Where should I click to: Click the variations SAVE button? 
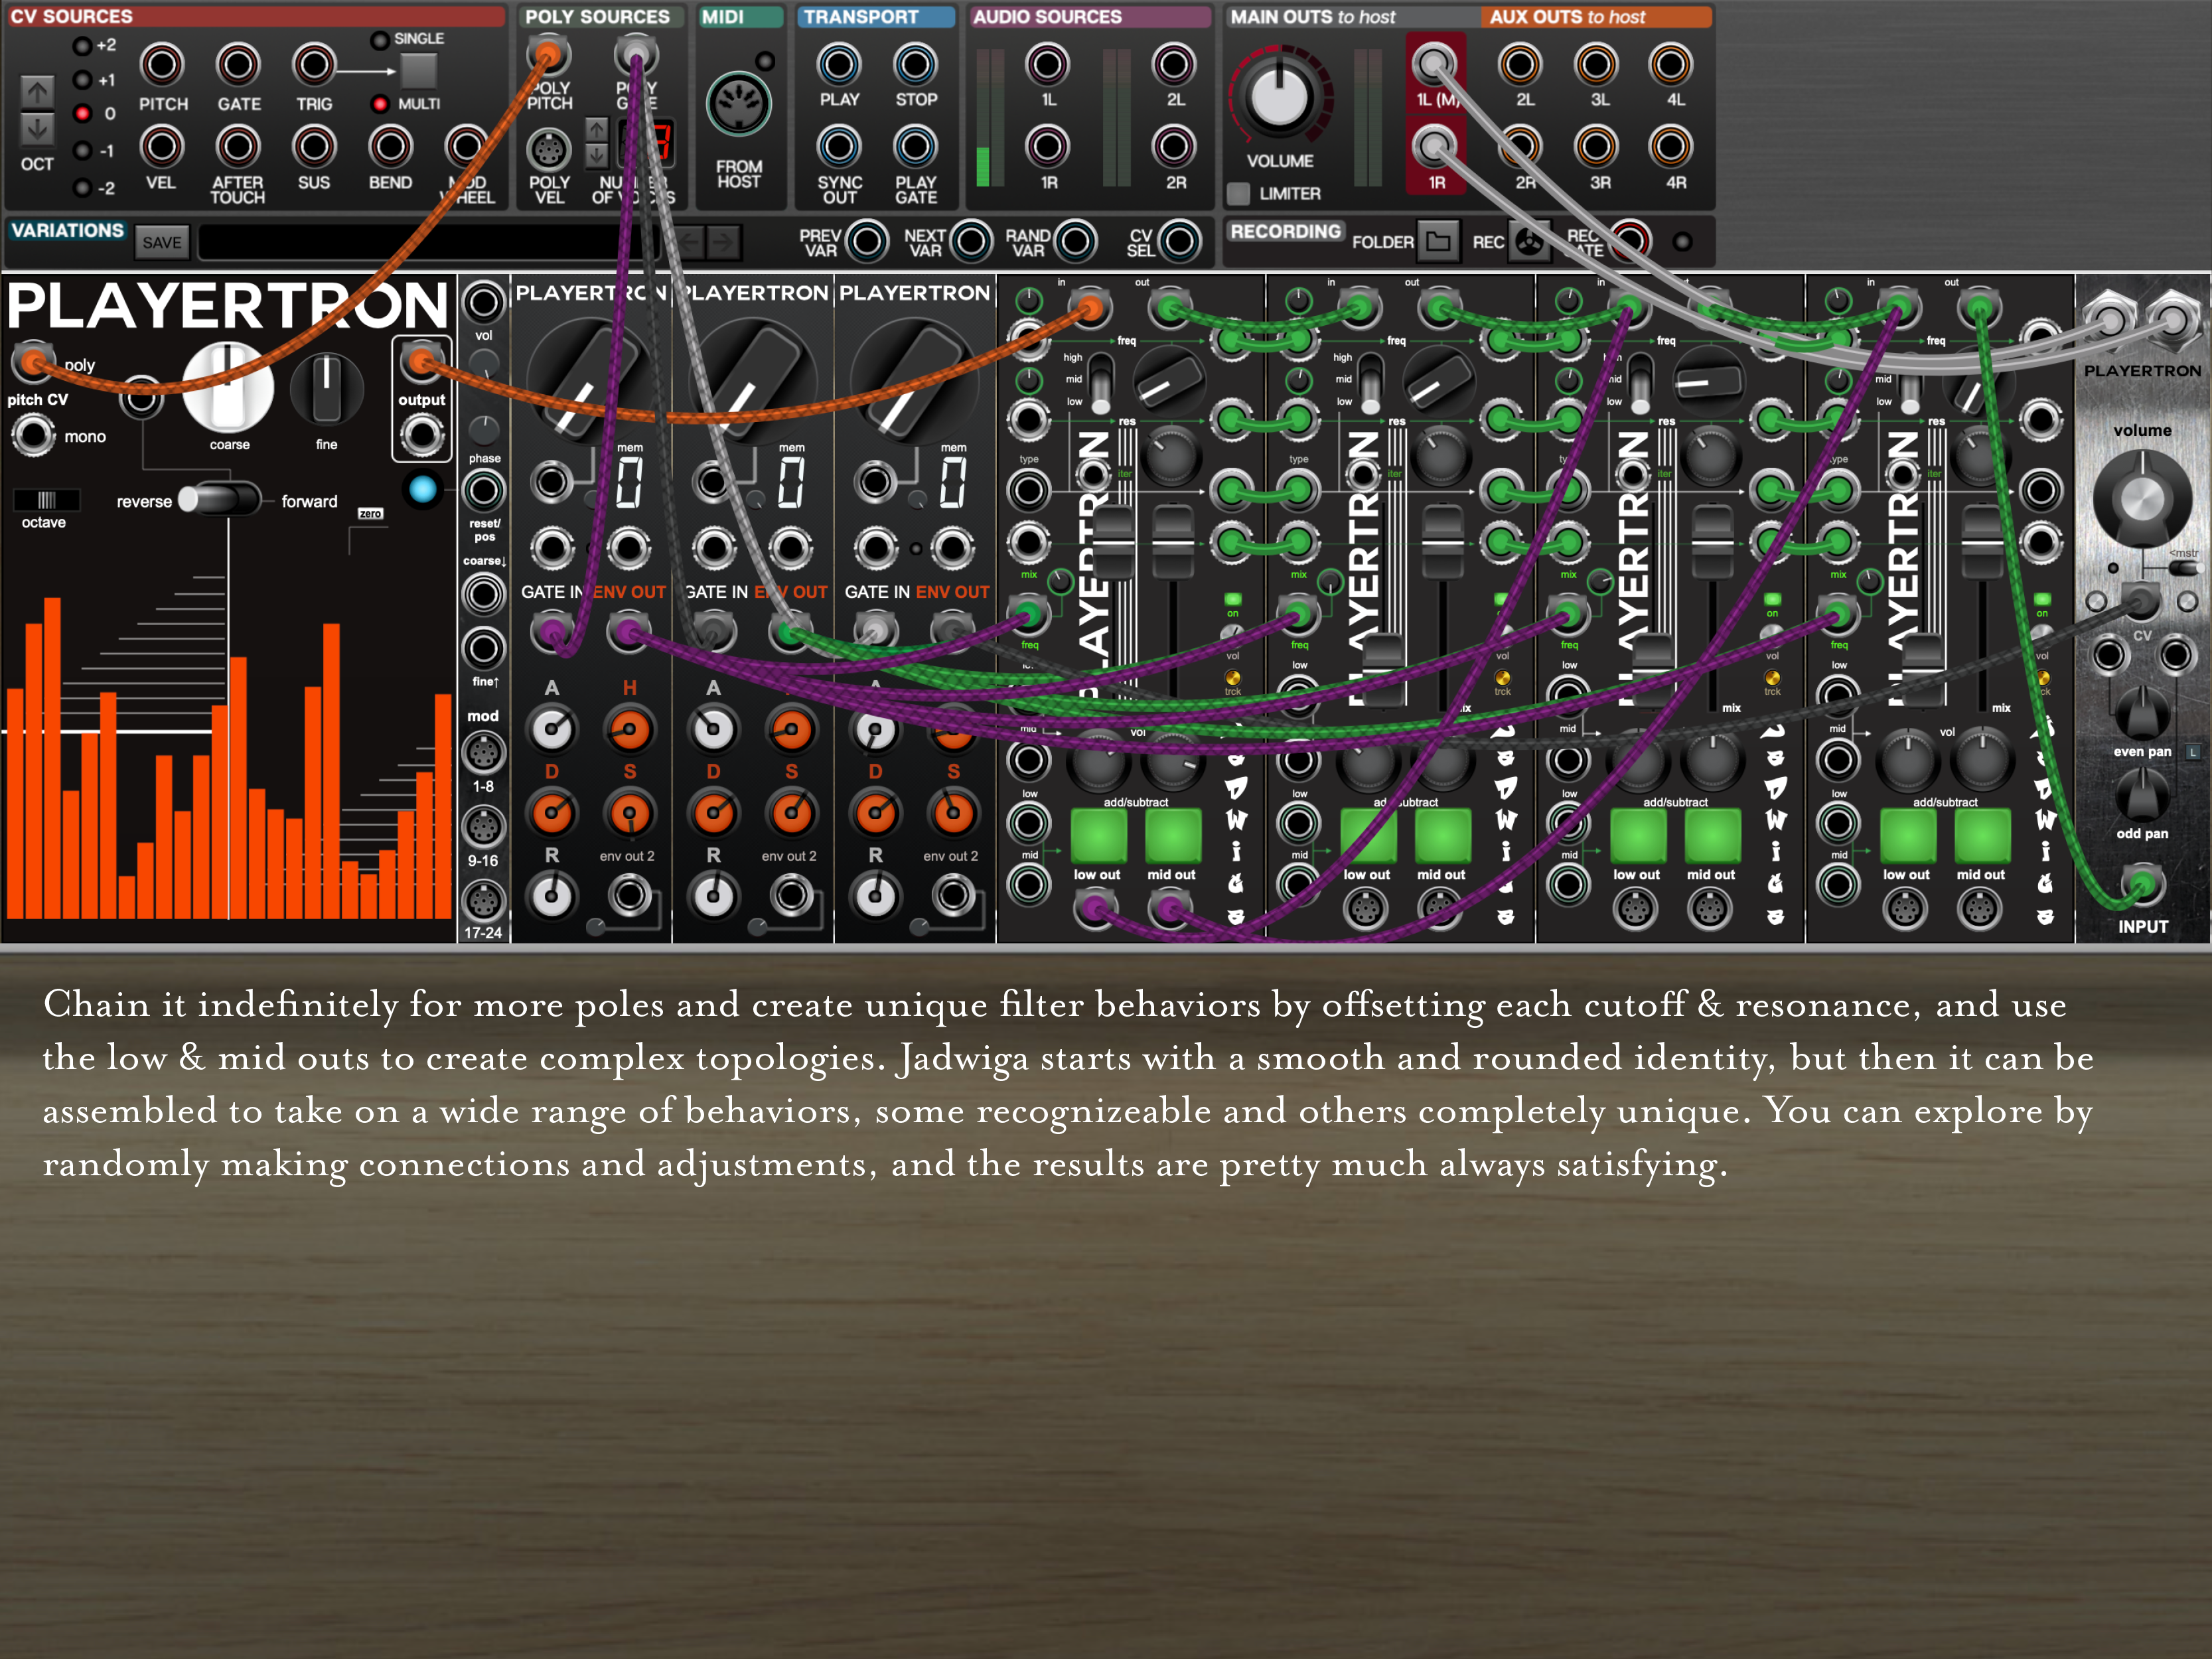tap(161, 242)
